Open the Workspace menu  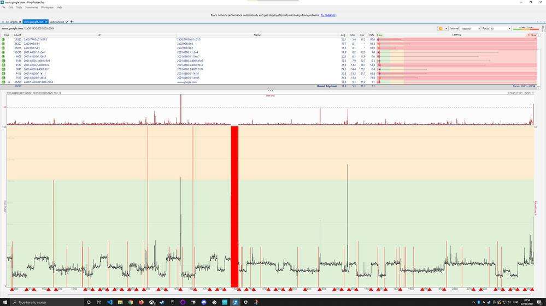pos(48,7)
